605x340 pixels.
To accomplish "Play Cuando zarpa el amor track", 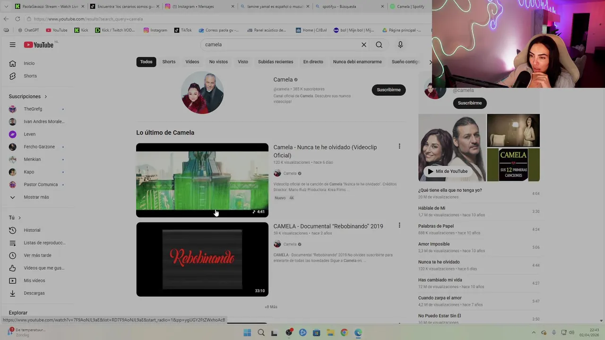I will 479,301.
